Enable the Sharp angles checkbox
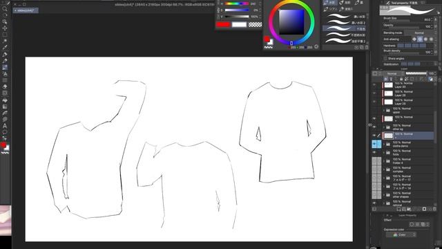Viewport: 442px width, 249px height. [x=385, y=58]
